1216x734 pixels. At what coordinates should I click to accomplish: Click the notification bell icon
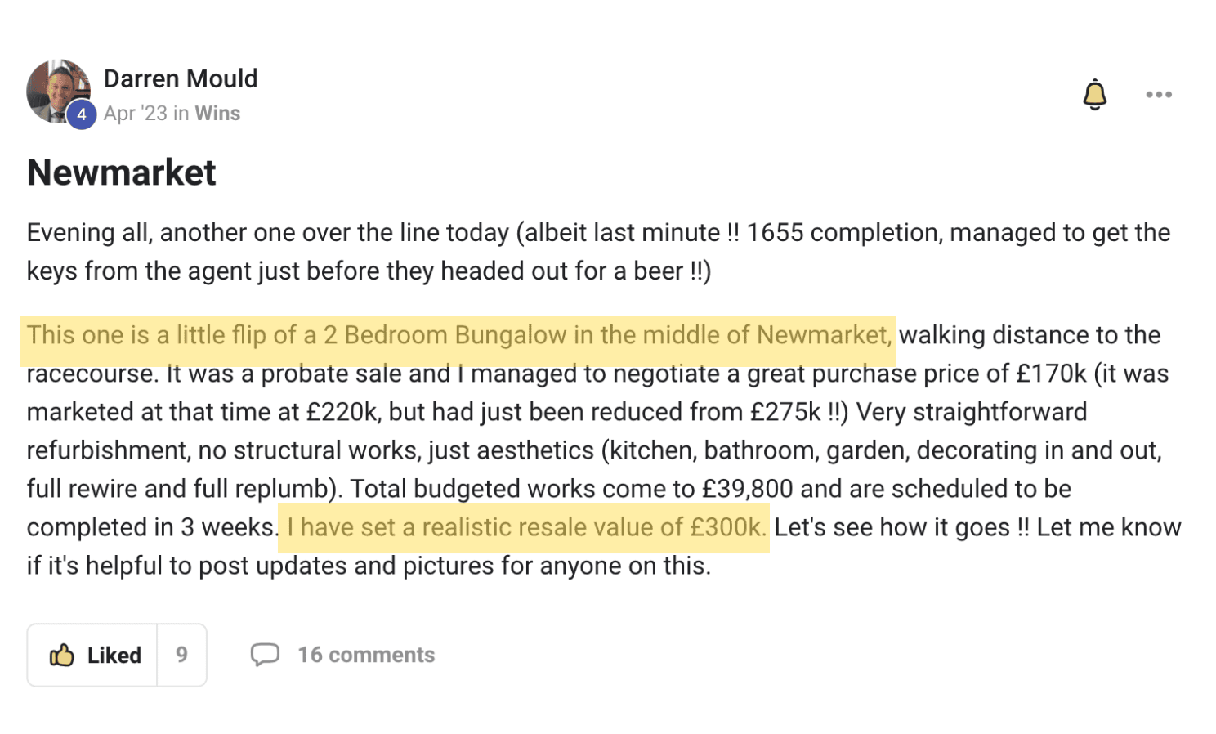pos(1094,95)
